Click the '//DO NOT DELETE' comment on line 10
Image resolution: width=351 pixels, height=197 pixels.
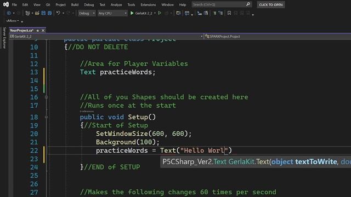(x=98, y=48)
